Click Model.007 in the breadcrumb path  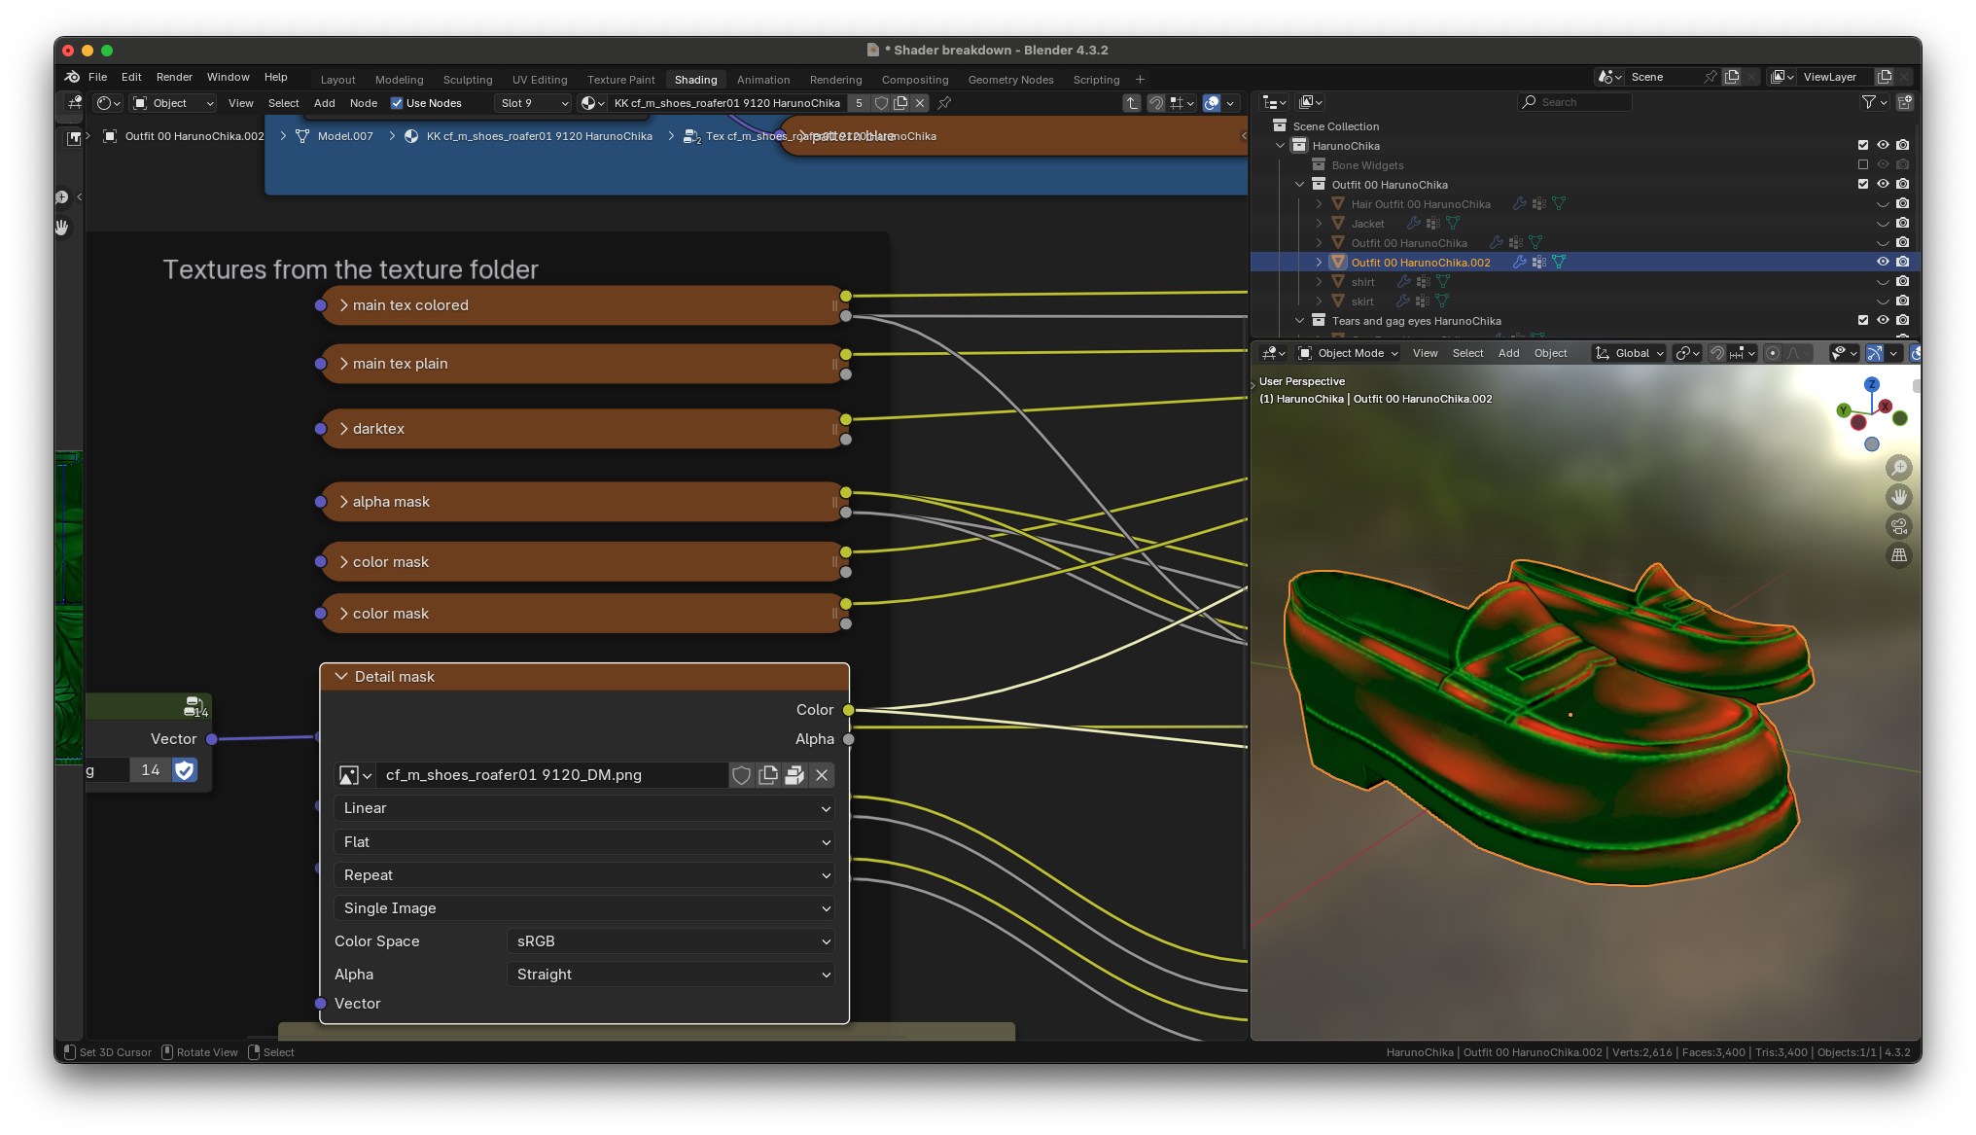pyautogui.click(x=344, y=136)
